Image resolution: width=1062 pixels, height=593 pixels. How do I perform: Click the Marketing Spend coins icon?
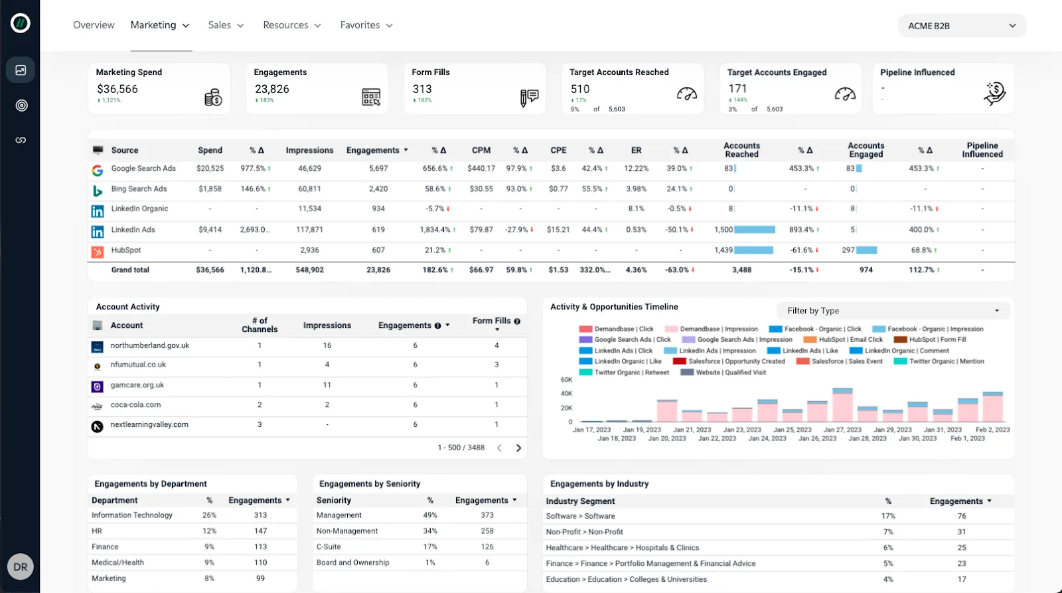(x=213, y=98)
